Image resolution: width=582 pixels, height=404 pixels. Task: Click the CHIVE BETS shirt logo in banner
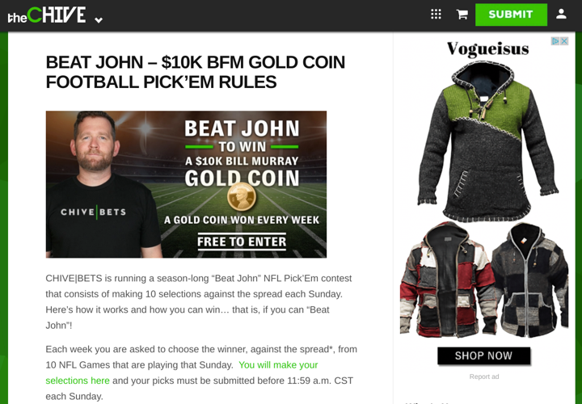[x=93, y=213]
